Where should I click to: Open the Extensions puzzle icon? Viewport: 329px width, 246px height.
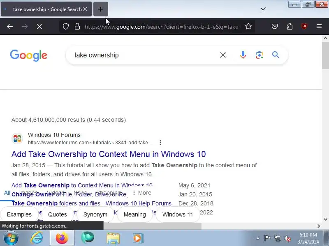click(290, 26)
